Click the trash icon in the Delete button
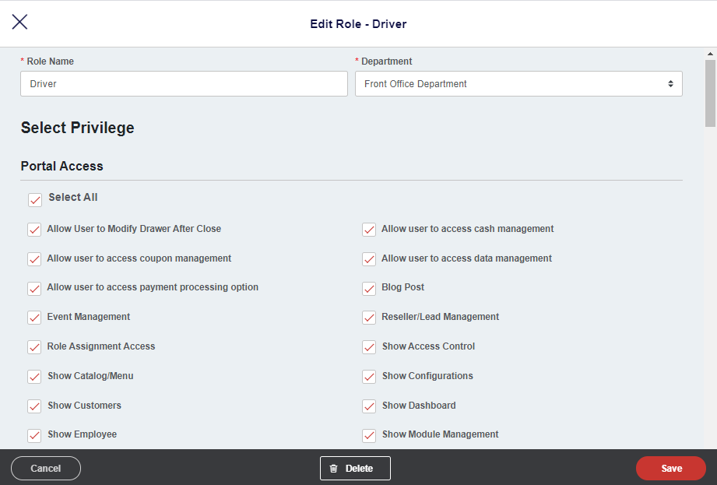This screenshot has width=717, height=485. (x=334, y=469)
